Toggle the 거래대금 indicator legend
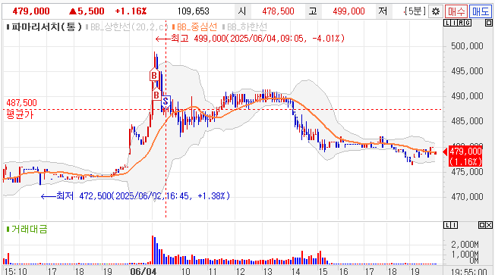Viewport: 495px width, 275px height. pos(27,229)
